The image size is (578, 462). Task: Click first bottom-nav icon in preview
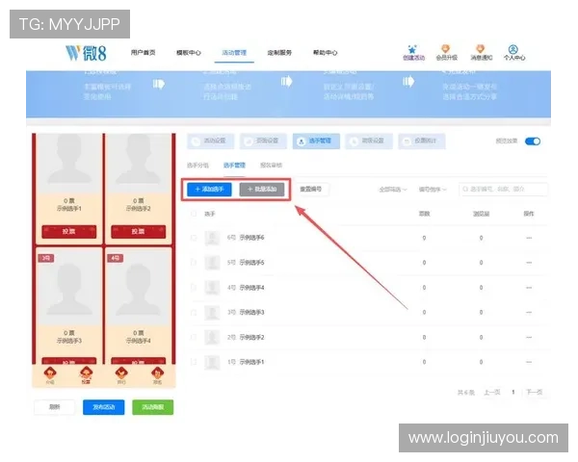pyautogui.click(x=50, y=375)
